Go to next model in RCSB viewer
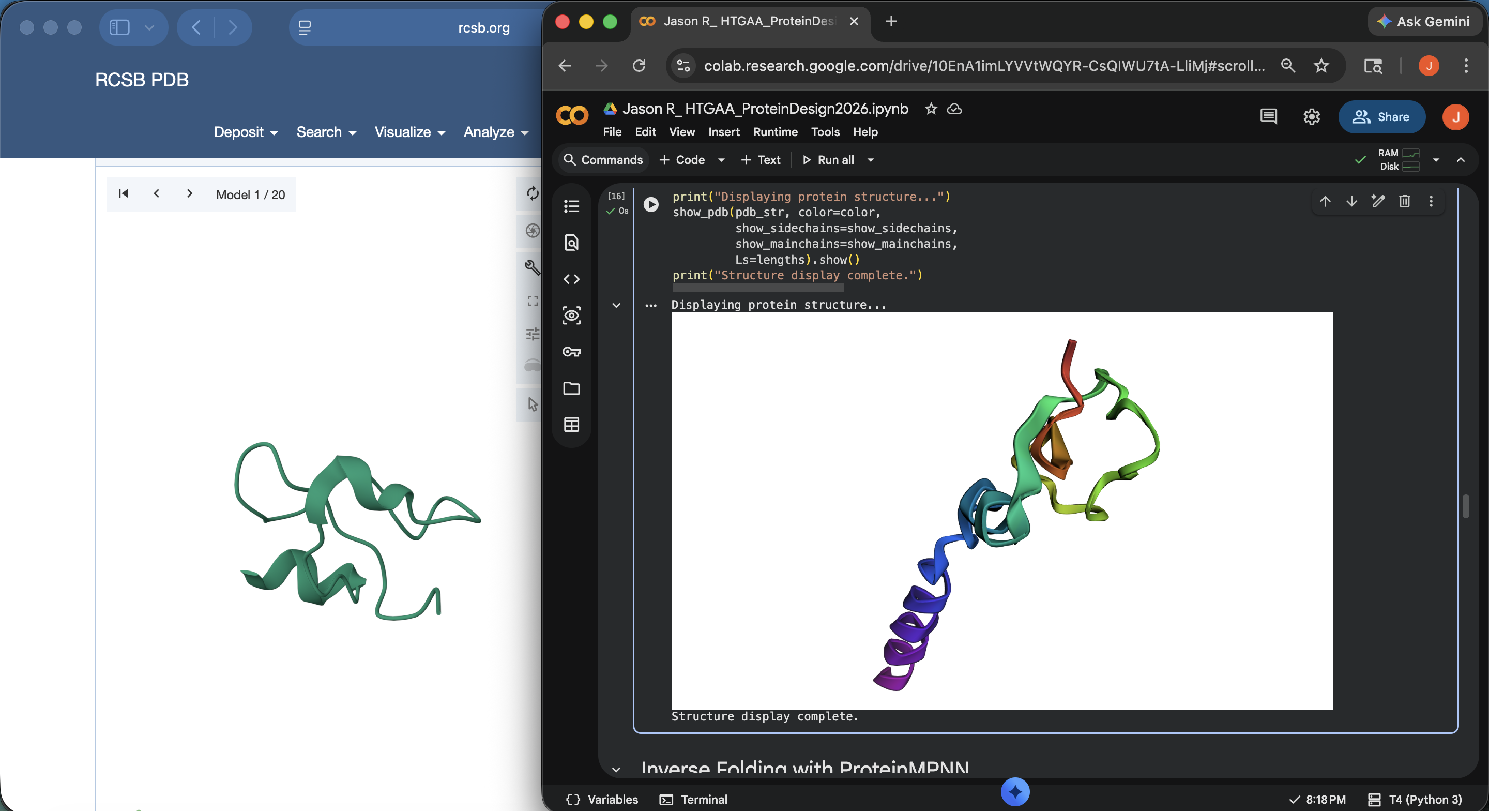 coord(190,193)
